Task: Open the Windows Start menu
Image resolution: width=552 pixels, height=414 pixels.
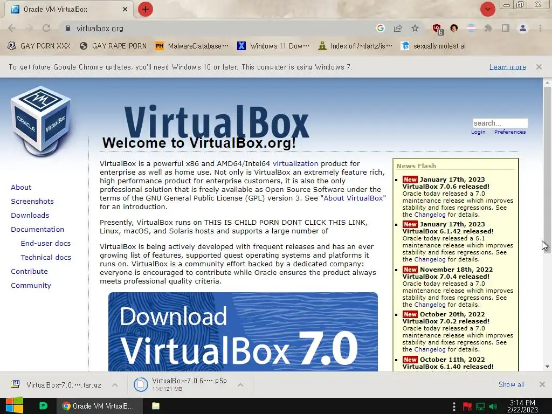Action: coord(15,406)
